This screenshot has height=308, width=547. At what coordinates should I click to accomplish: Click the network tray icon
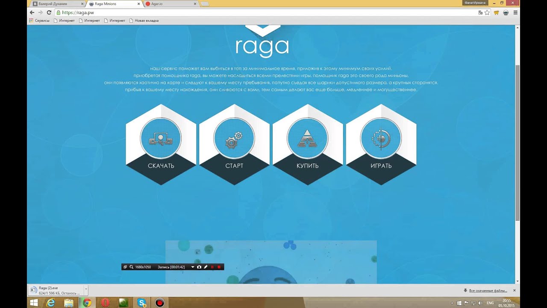point(473,303)
